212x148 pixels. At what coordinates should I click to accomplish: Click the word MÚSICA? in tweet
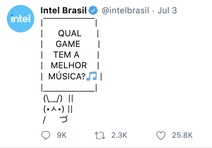67,76
